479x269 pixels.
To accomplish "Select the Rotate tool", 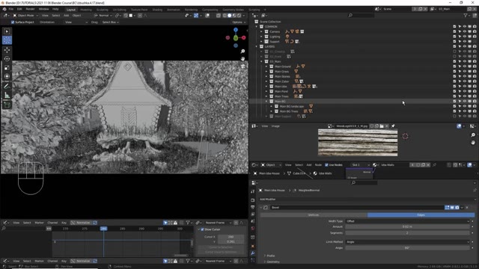I will 7,58.
